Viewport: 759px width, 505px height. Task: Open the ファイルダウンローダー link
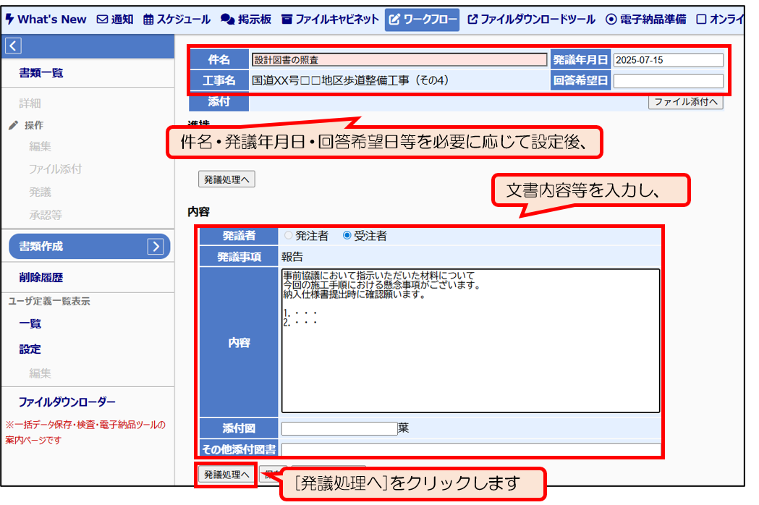[67, 402]
